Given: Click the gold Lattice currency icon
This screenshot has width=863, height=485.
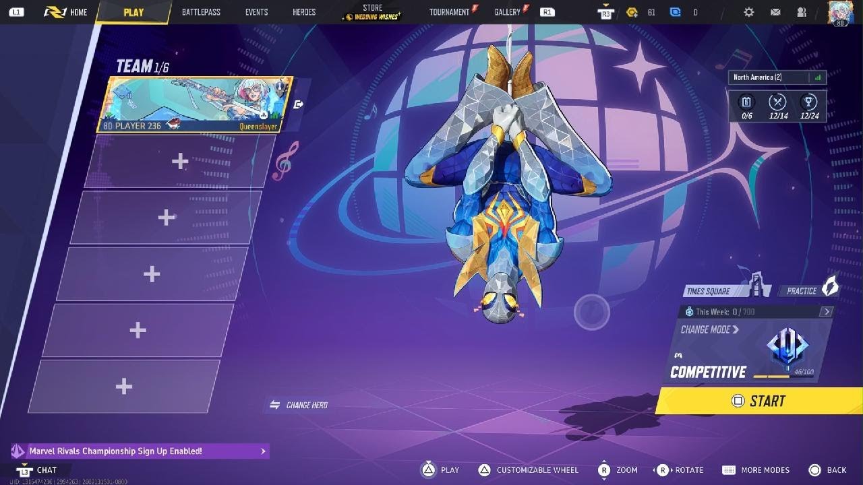Looking at the screenshot, I should coord(632,12).
